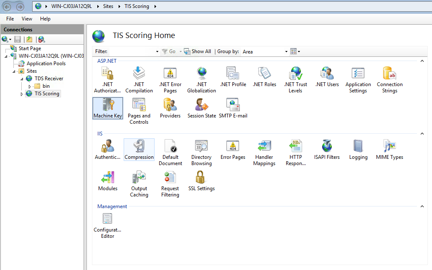Open .NET Globalization settings
432x270 pixels.
202,80
